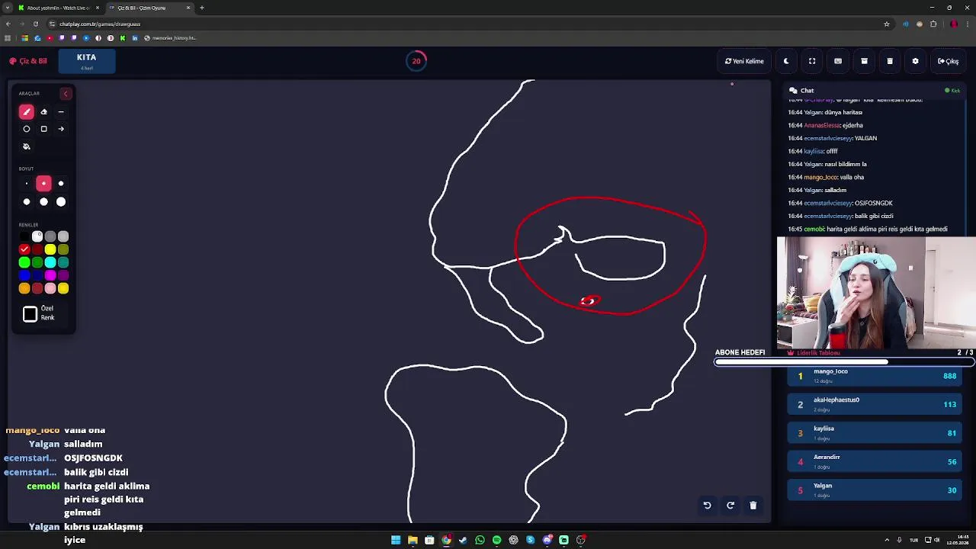Viewport: 976px width, 549px height.
Task: Choose the smallest brush size
Action: [x=26, y=184]
